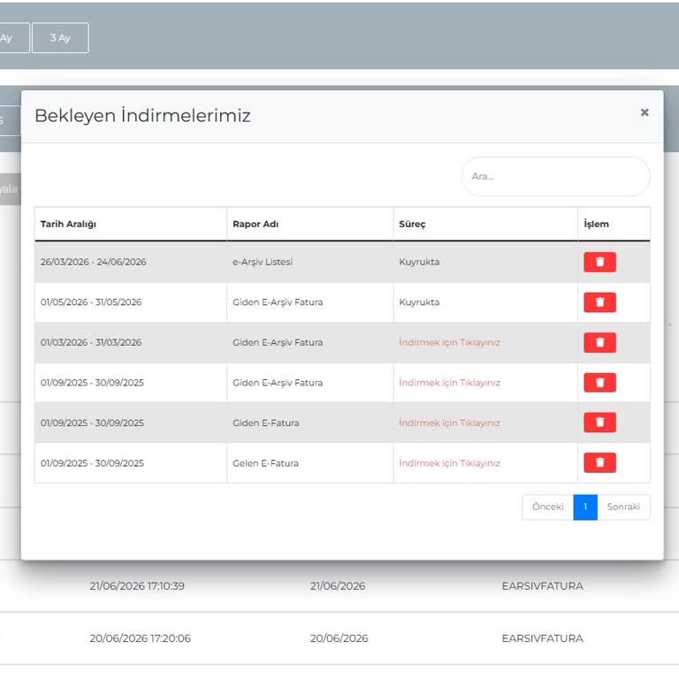The height and width of the screenshot is (679, 679).
Task: Download the Giden E-Fatura report
Action: (449, 423)
